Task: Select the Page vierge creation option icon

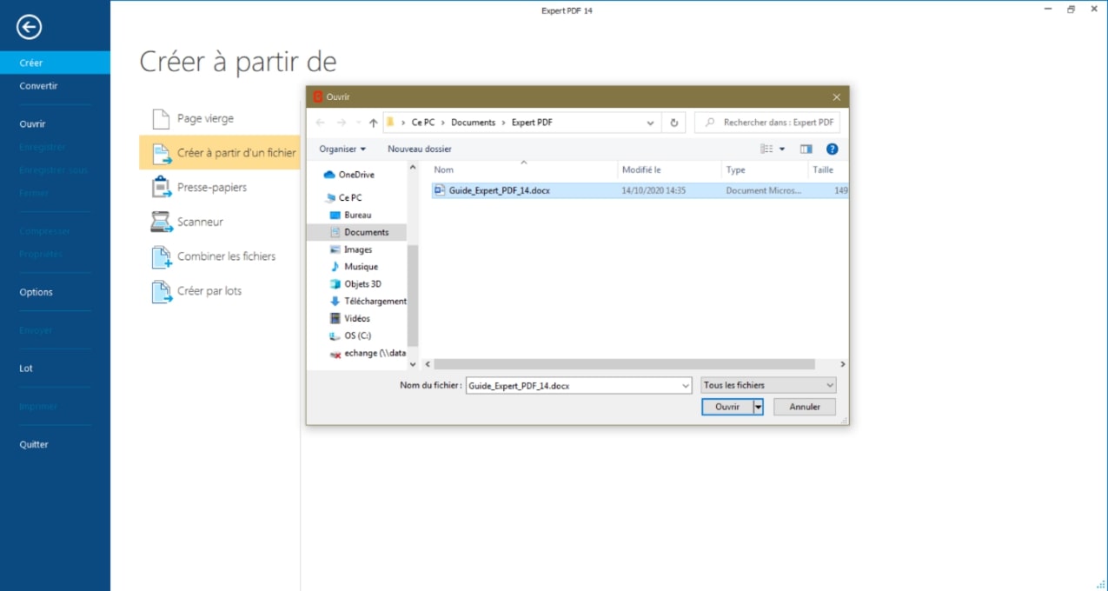Action: [162, 117]
